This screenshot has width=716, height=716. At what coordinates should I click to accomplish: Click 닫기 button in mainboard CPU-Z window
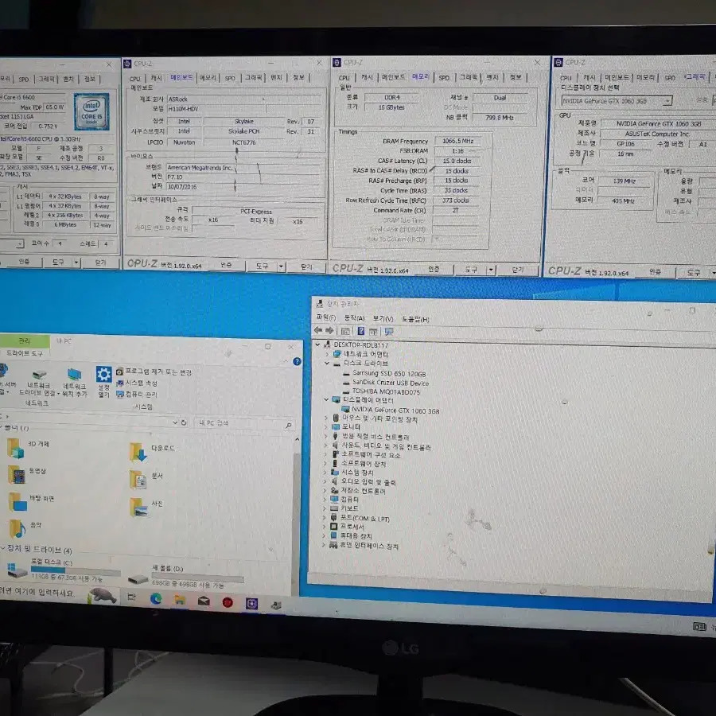tap(306, 267)
